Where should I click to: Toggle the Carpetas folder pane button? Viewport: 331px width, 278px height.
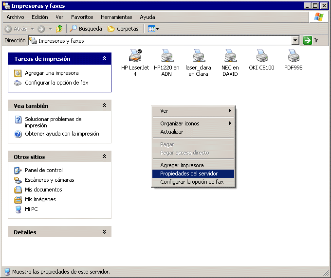click(x=123, y=29)
